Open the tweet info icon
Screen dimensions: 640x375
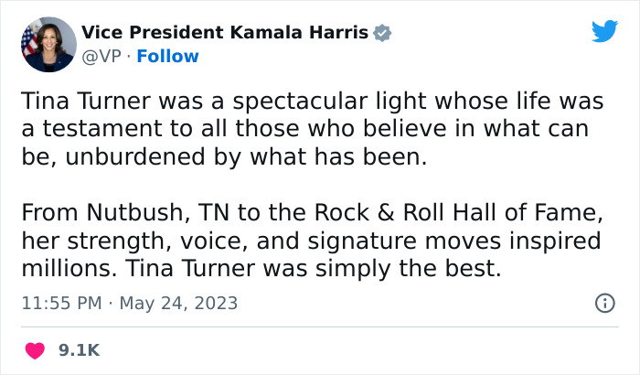(604, 303)
